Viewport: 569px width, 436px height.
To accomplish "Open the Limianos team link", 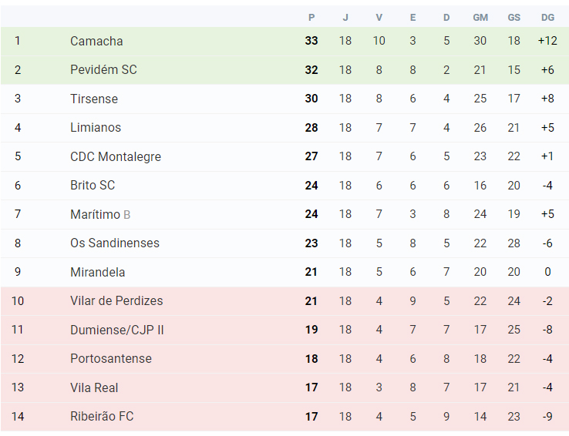I will pyautogui.click(x=96, y=128).
